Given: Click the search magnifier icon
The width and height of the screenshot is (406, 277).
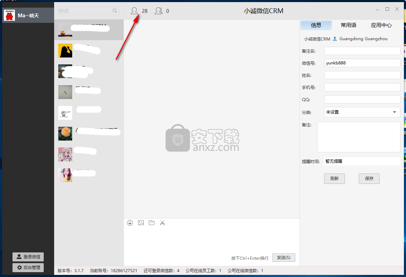Looking at the screenshot, I should [115, 11].
